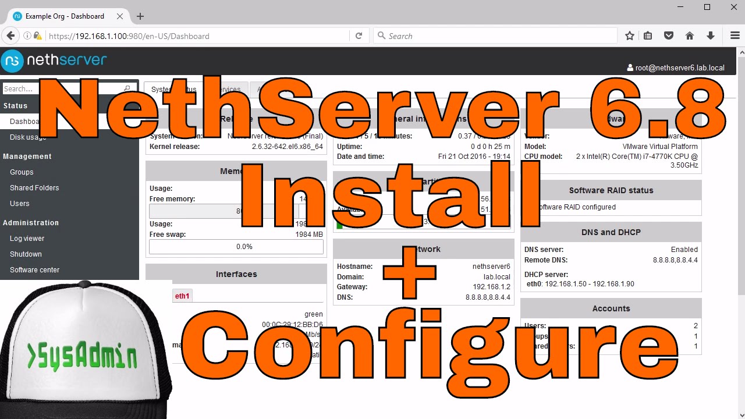Click the search bar magnifier icon
The width and height of the screenshot is (745, 419).
point(382,35)
